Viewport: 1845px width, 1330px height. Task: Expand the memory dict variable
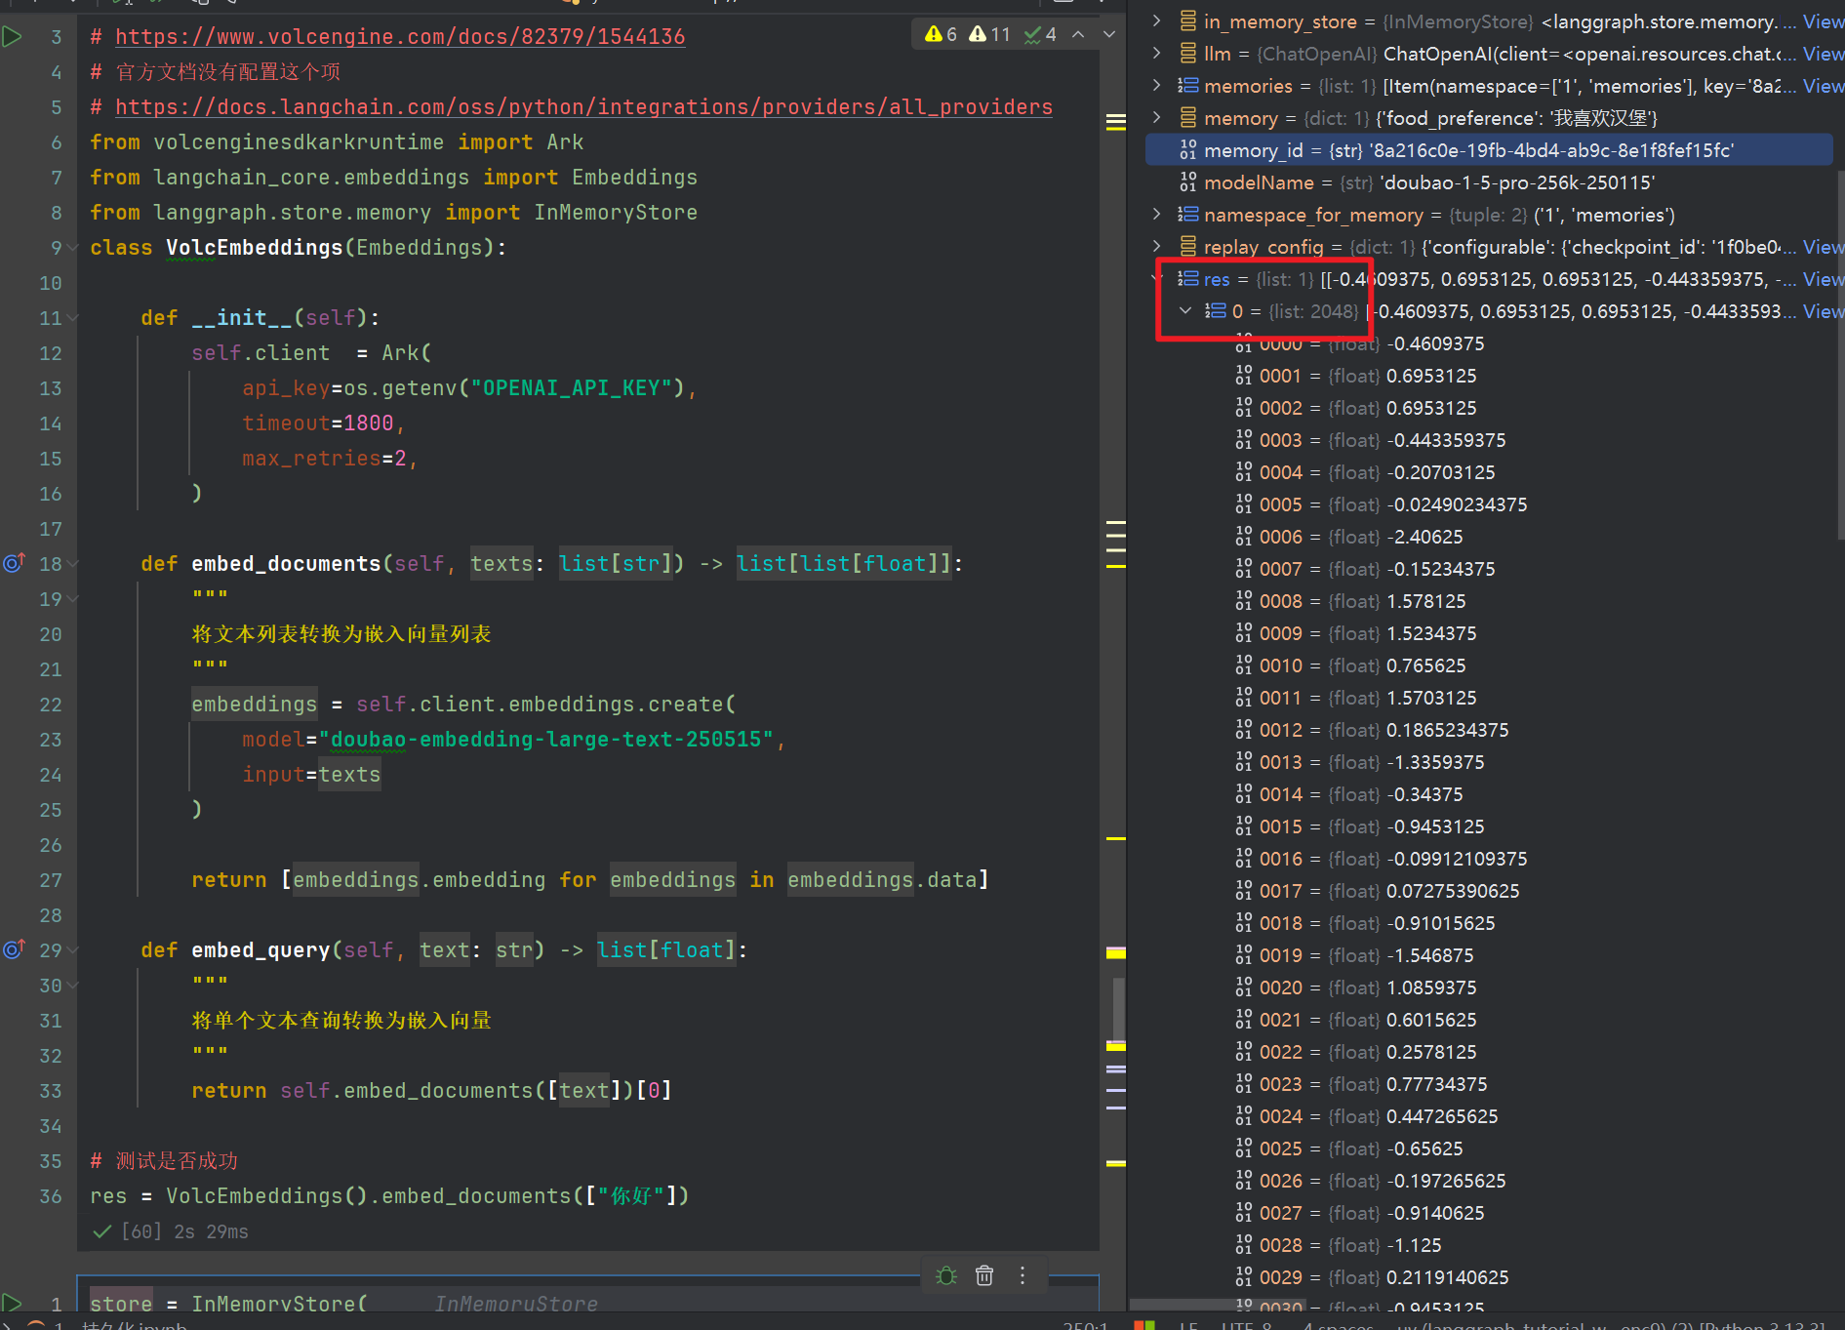(x=1157, y=117)
